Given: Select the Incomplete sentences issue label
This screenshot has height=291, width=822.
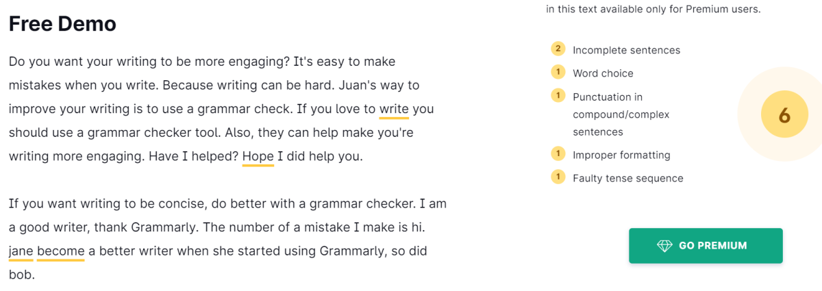Looking at the screenshot, I should (626, 50).
